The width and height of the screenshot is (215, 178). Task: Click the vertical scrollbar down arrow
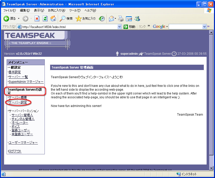tap(211, 168)
